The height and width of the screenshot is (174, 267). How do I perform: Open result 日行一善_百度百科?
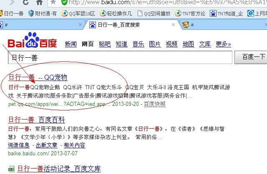click(37, 120)
